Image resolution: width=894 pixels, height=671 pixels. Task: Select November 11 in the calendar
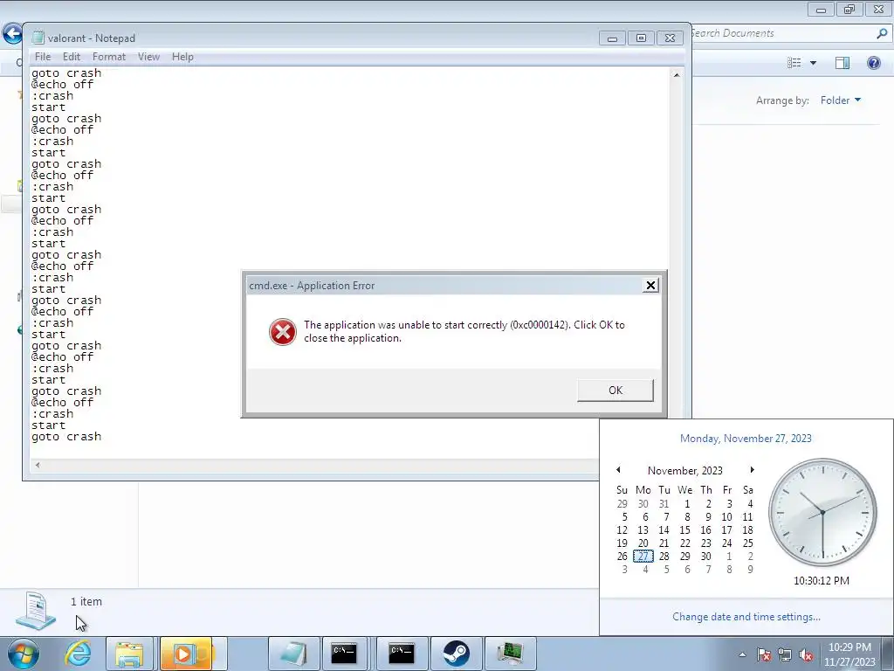[x=747, y=517]
